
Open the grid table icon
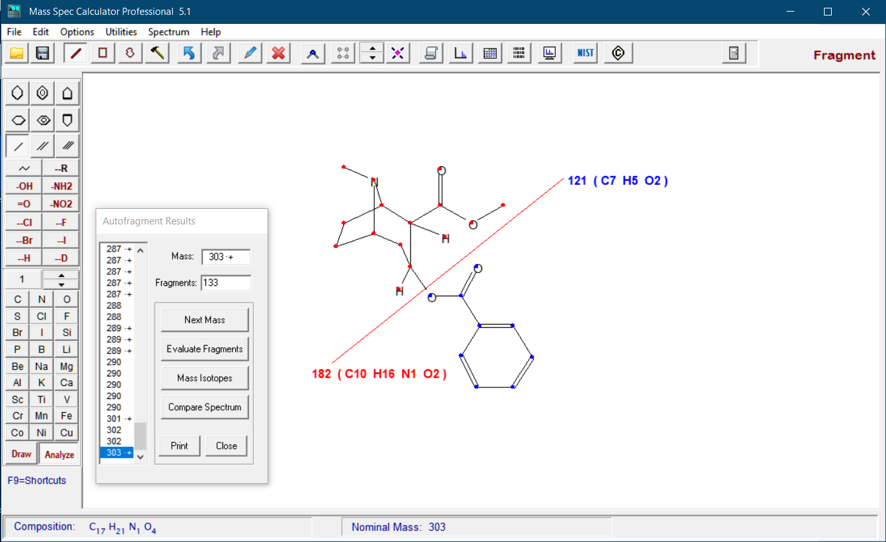click(490, 53)
